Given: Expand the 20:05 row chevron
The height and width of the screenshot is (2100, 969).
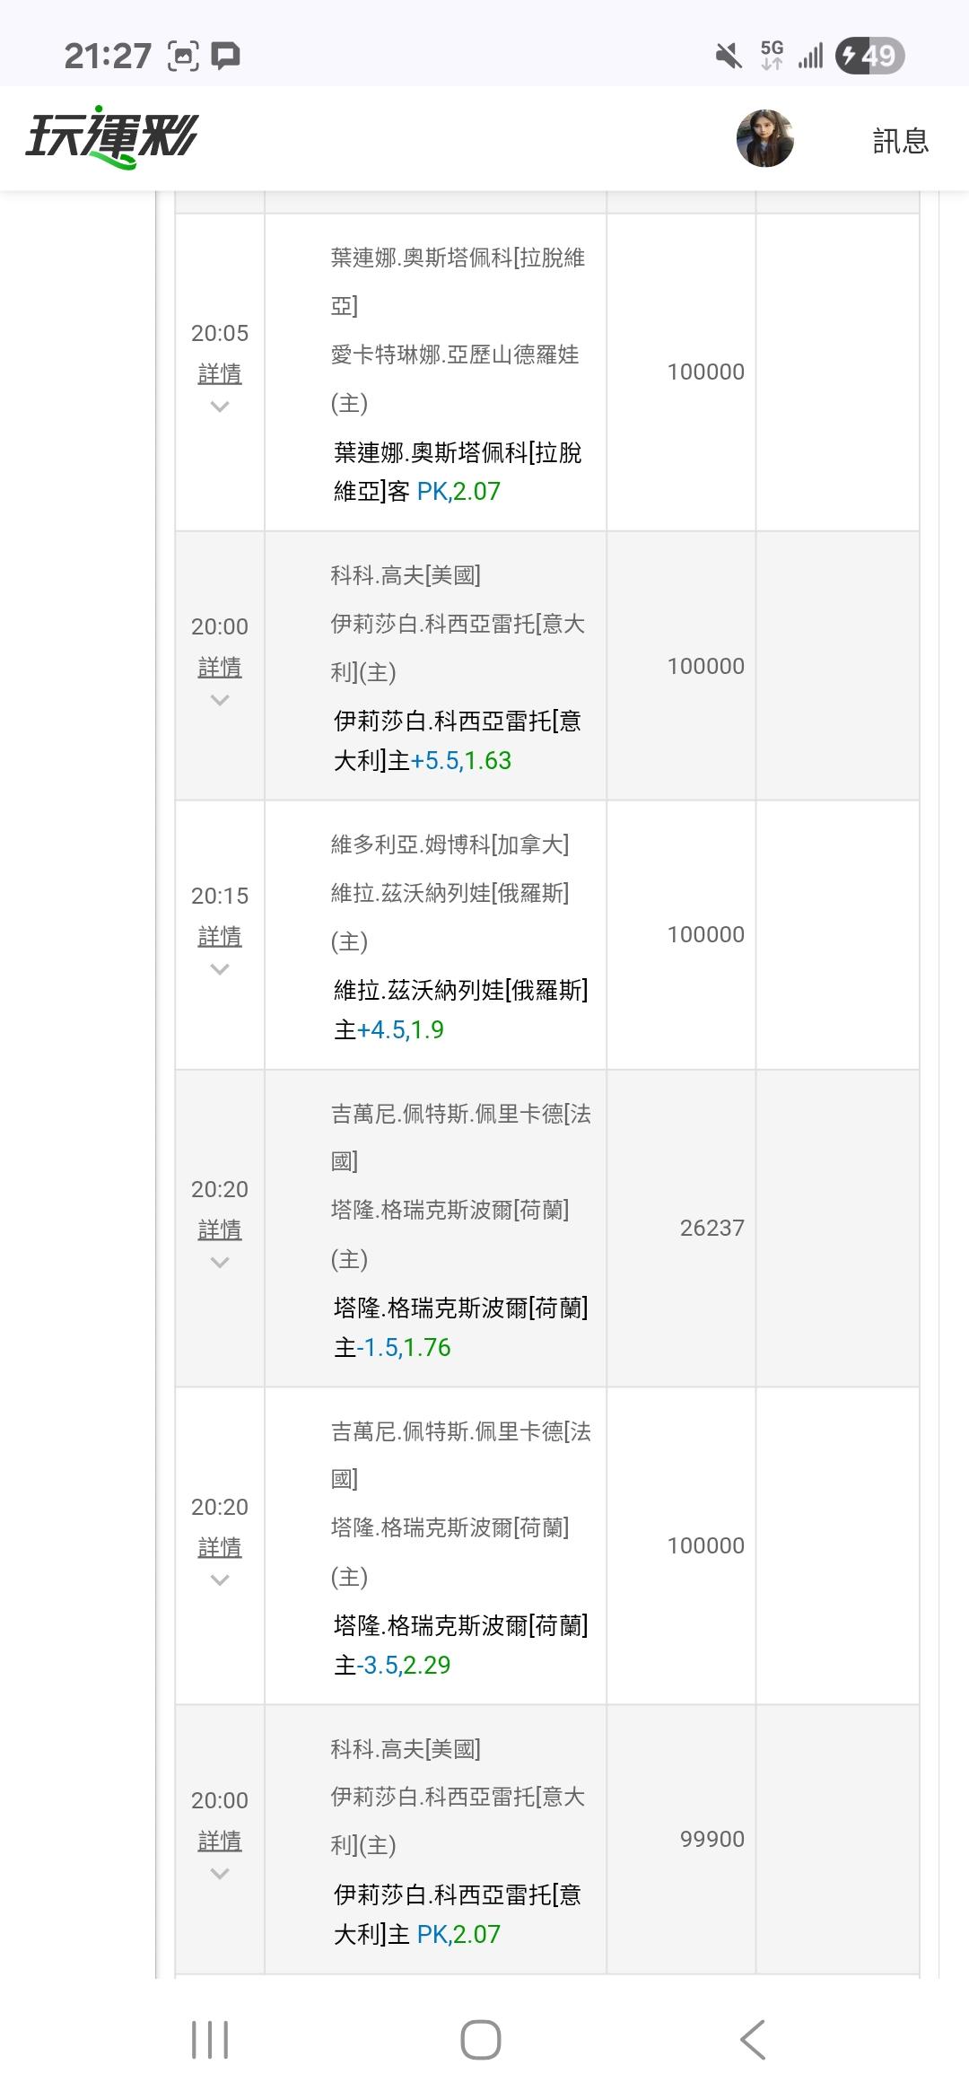Looking at the screenshot, I should (220, 407).
